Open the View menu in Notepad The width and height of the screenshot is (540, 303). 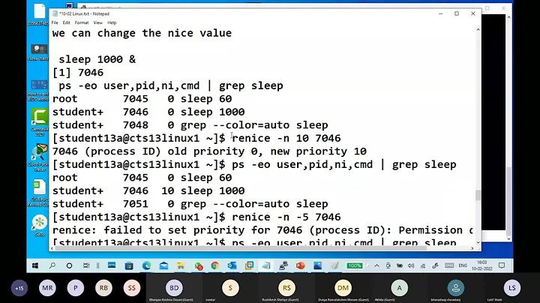click(97, 22)
